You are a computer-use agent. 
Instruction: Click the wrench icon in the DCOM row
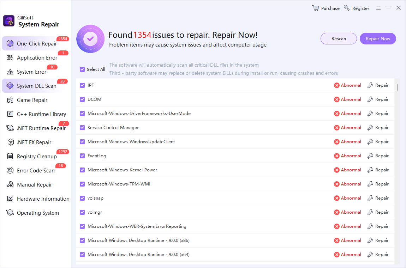(x=370, y=99)
